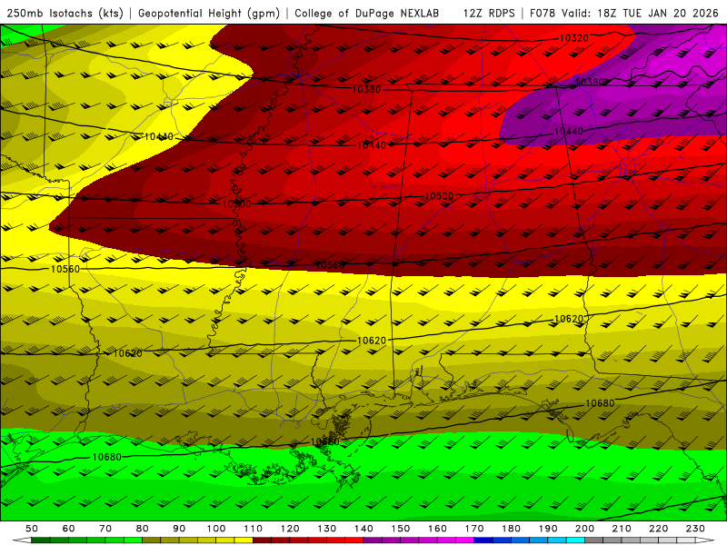Image resolution: width=727 pixels, height=545 pixels.
Task: Click the 10380 contour label inside the purple jet core
Action: tap(589, 82)
